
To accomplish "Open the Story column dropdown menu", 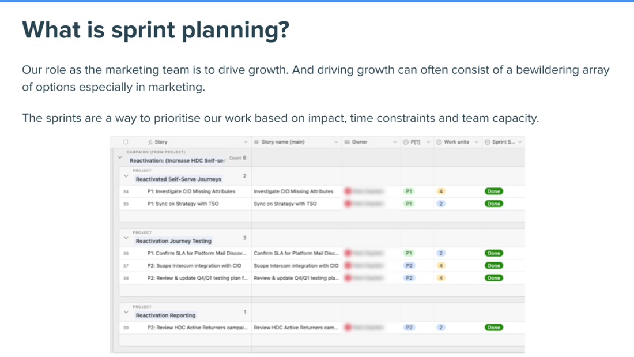I will pos(245,142).
